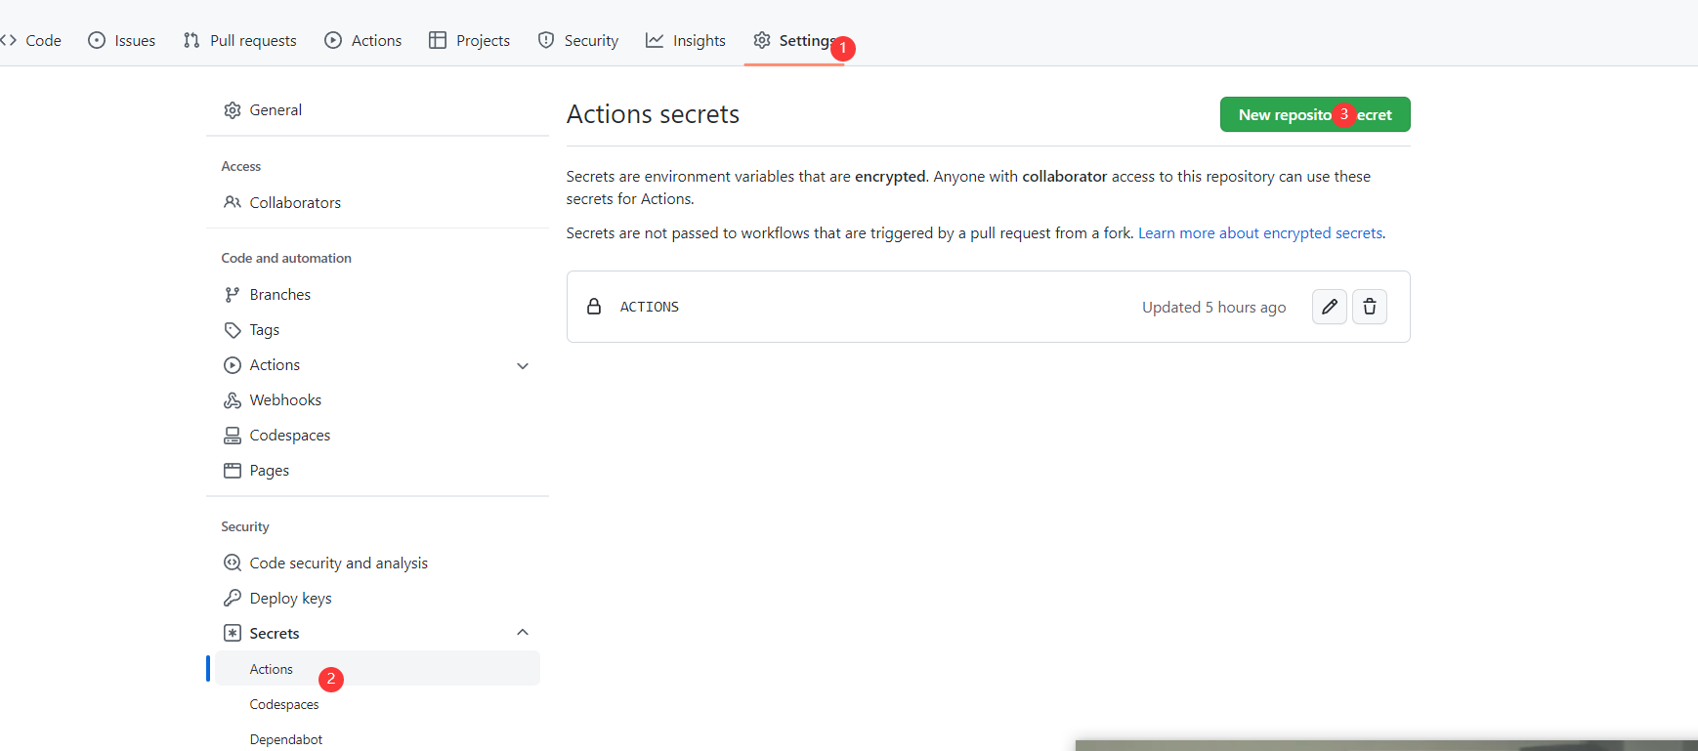The height and width of the screenshot is (751, 1698).
Task: Open the Pull requests tab
Action: coord(240,40)
